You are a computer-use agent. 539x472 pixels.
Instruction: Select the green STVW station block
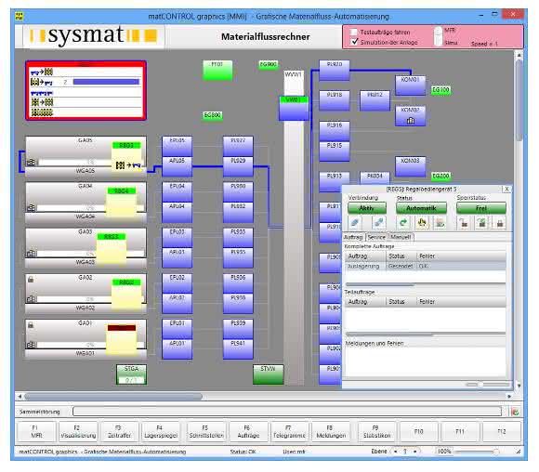click(269, 374)
